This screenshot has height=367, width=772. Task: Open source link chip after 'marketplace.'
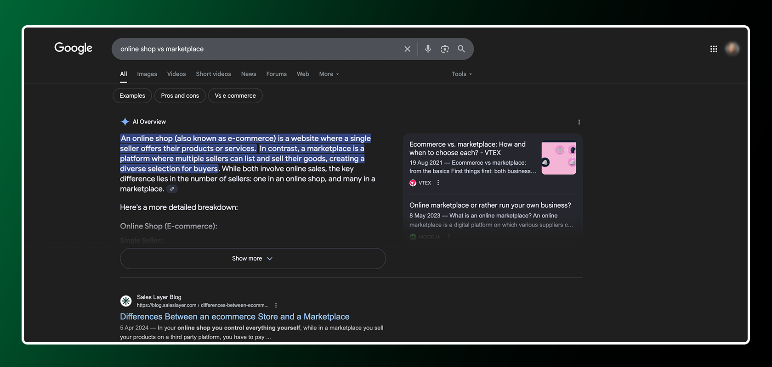point(172,189)
